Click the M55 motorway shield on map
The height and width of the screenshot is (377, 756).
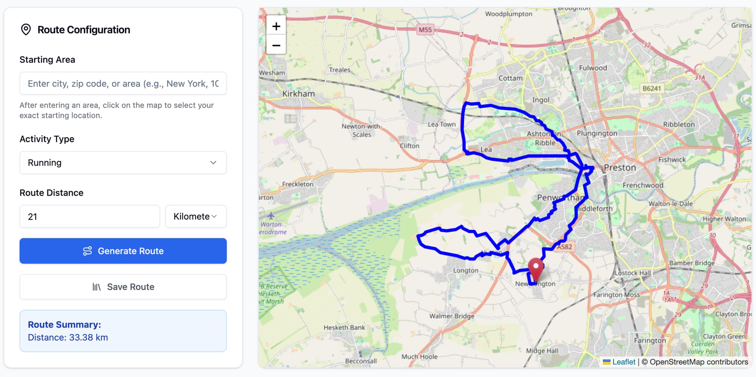425,30
